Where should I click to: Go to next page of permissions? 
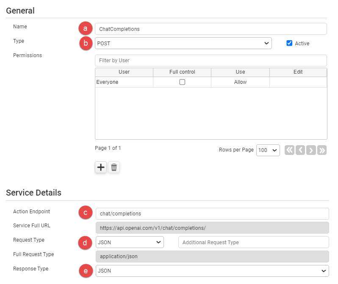click(x=311, y=150)
